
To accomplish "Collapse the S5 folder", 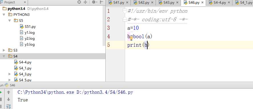I will pyautogui.click(x=9, y=20).
